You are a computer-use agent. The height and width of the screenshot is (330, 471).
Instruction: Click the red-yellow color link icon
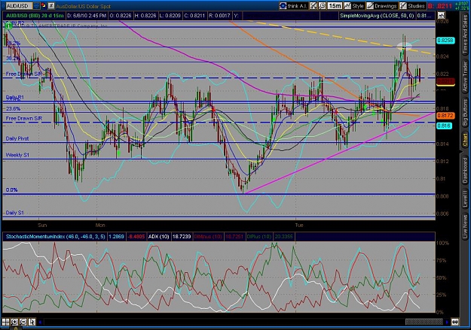tap(44, 5)
